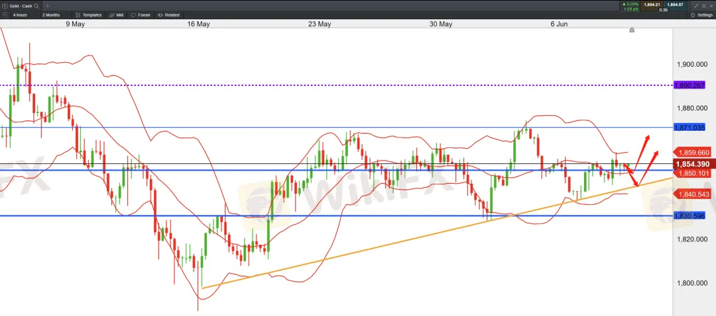The image size is (716, 316).
Task: Click the pop-out chart window icon
Action: point(705,5)
